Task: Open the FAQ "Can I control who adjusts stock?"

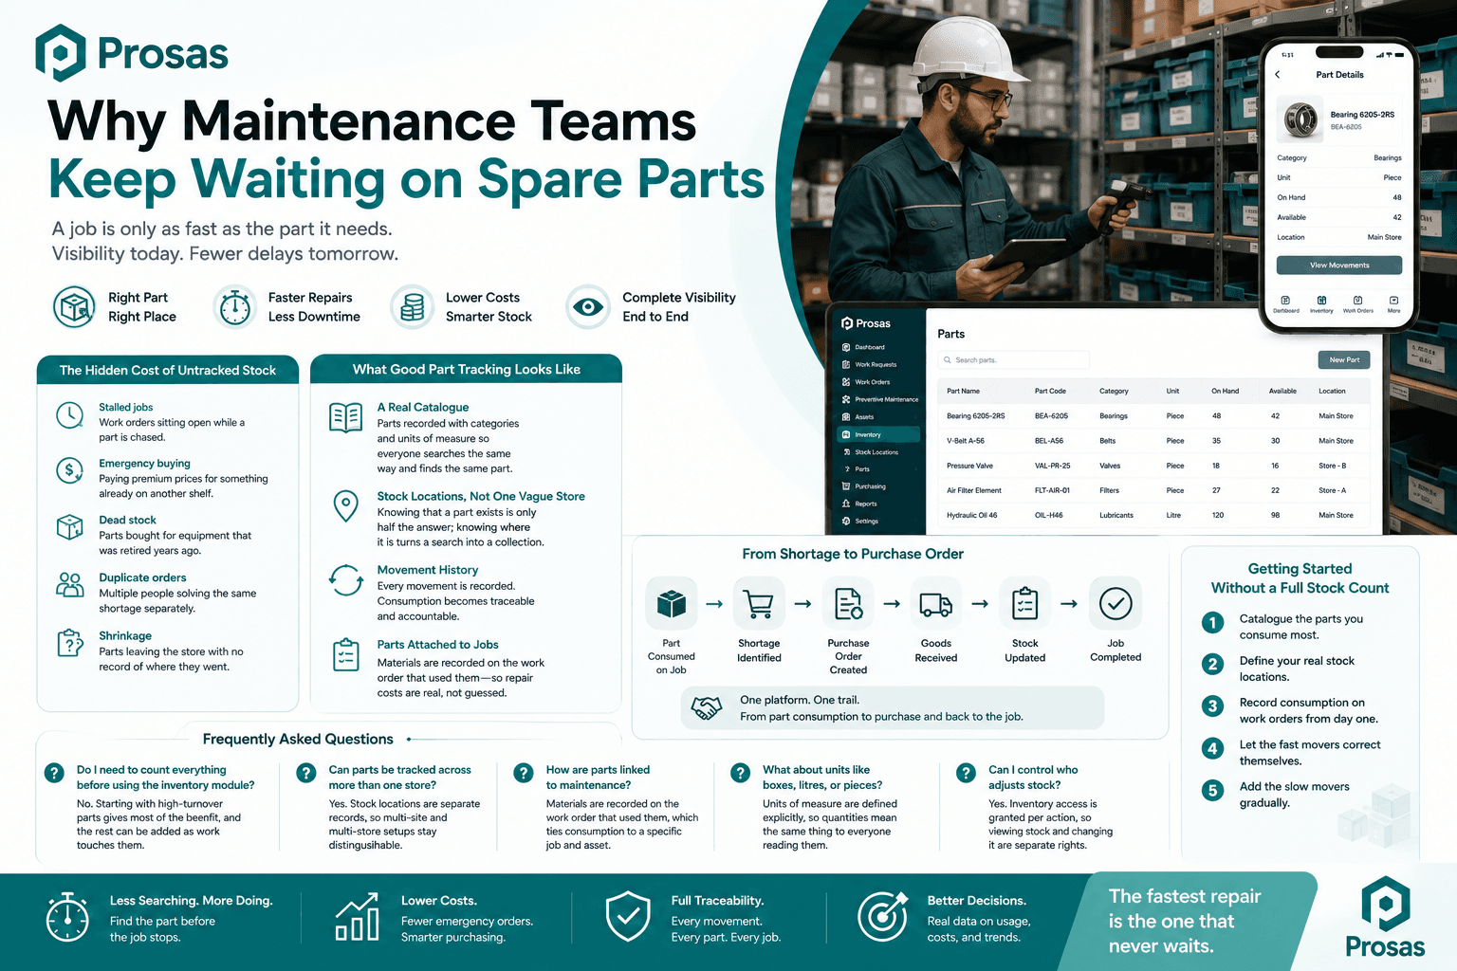Action: click(x=1033, y=778)
